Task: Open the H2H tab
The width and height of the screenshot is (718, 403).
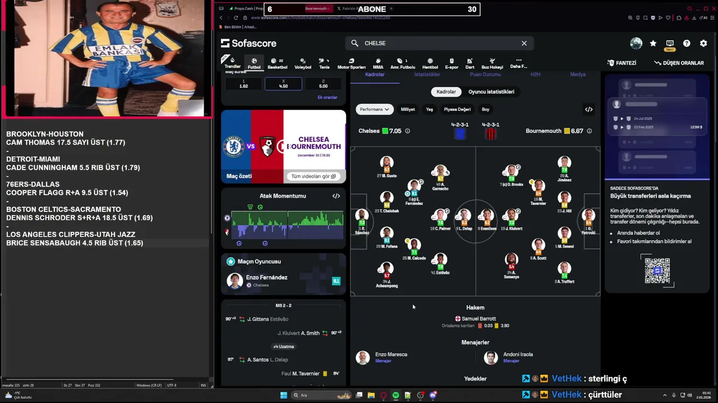Action: (x=535, y=74)
